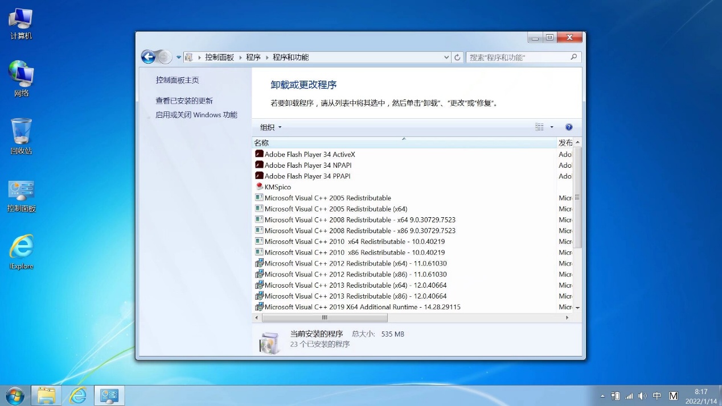722x406 pixels.
Task: Click the show desktop strip on taskbar
Action: tap(719, 396)
